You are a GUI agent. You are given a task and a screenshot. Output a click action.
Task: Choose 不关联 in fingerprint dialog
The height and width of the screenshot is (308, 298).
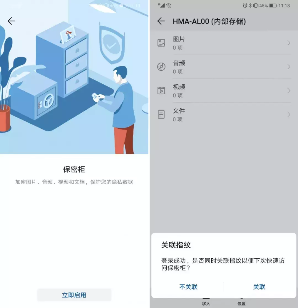coord(188,287)
